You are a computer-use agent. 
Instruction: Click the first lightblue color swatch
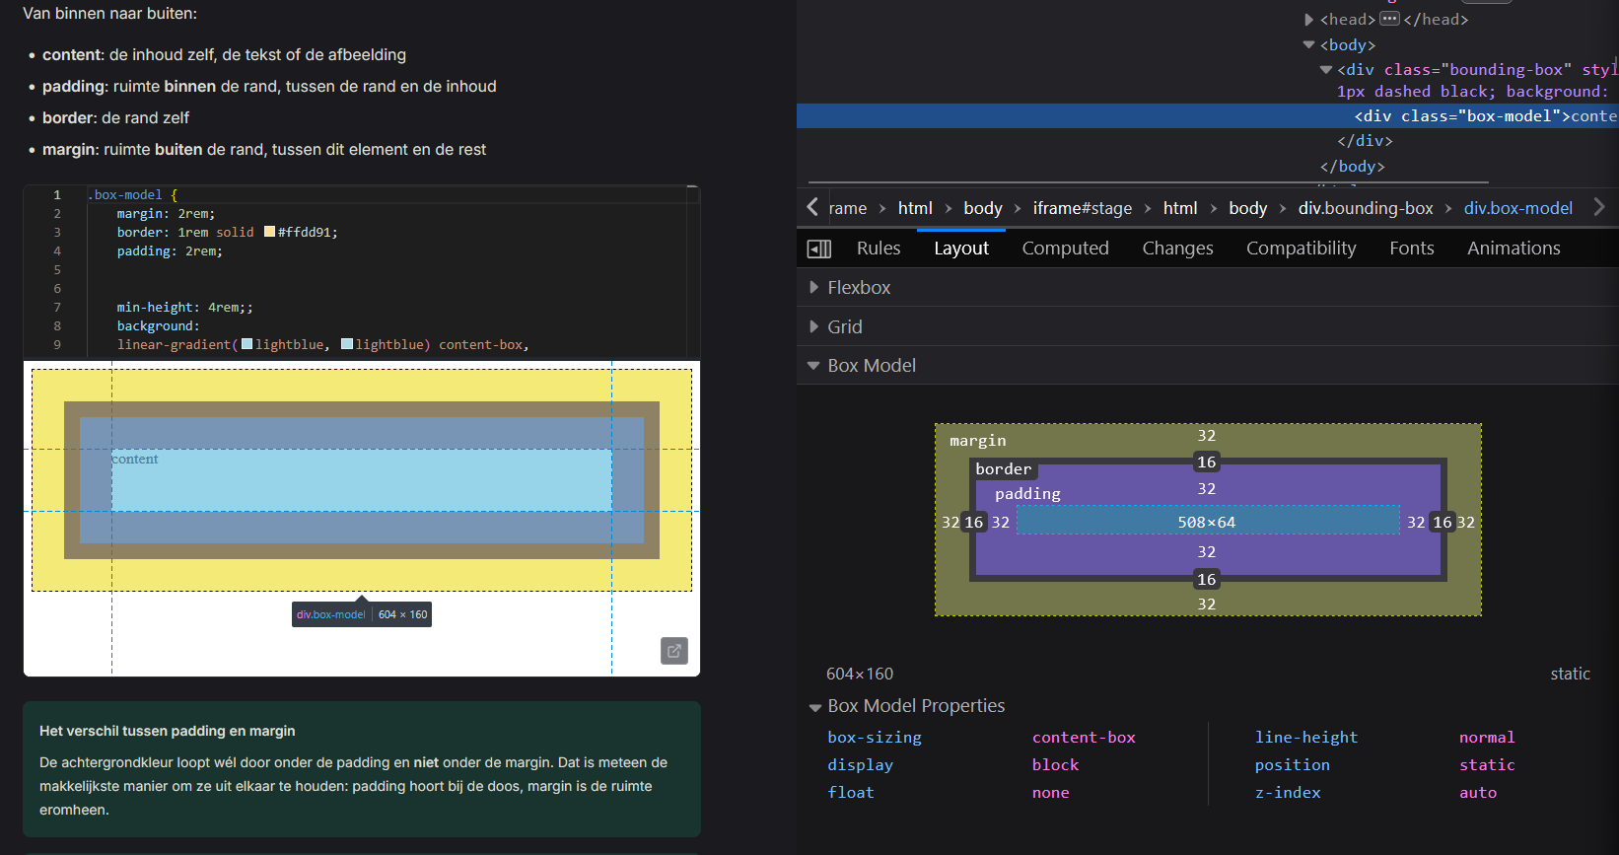pos(247,344)
